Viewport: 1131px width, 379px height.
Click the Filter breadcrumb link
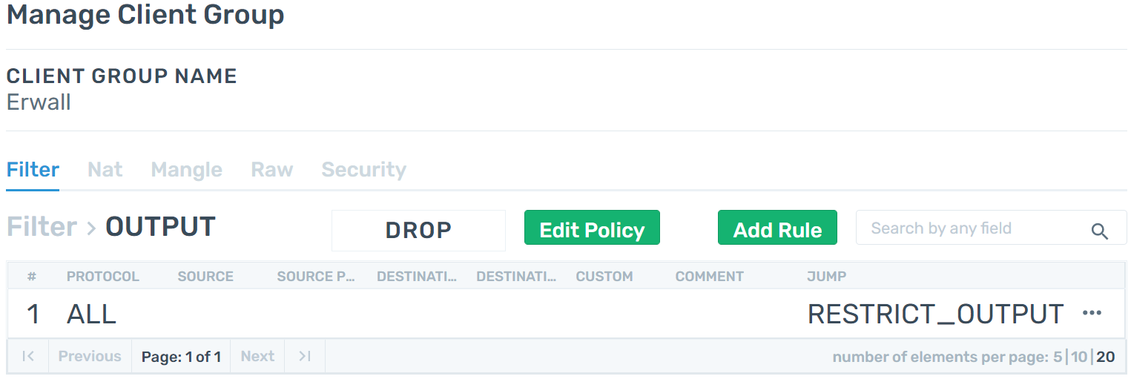(42, 227)
